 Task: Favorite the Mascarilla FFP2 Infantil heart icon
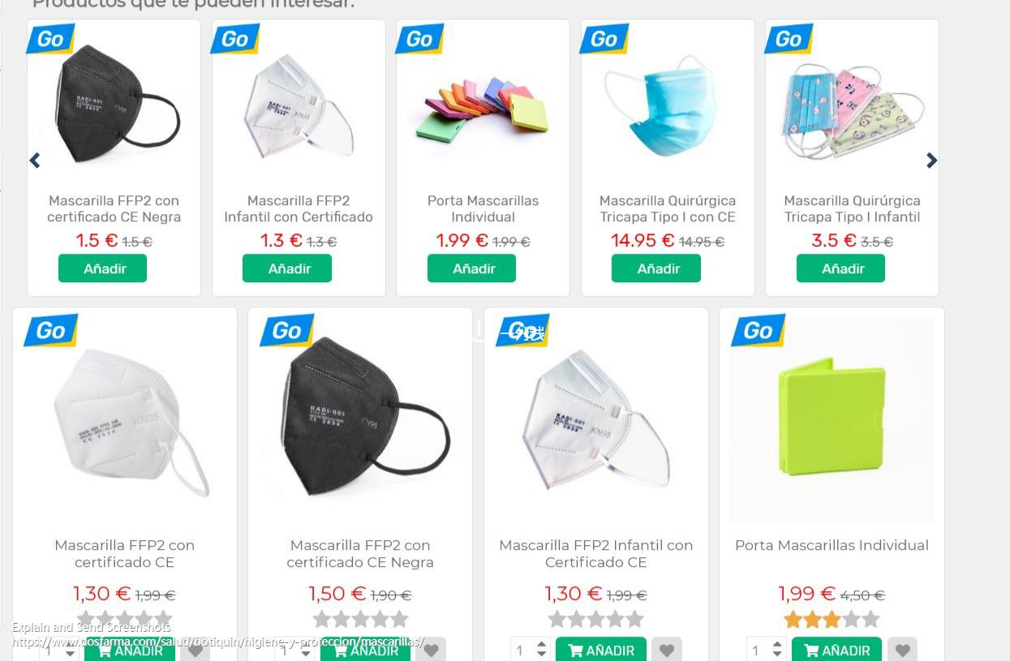click(x=666, y=650)
